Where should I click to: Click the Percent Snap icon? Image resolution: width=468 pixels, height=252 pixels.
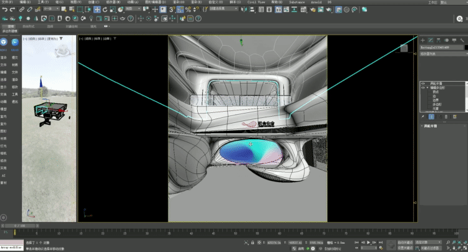click(x=188, y=10)
